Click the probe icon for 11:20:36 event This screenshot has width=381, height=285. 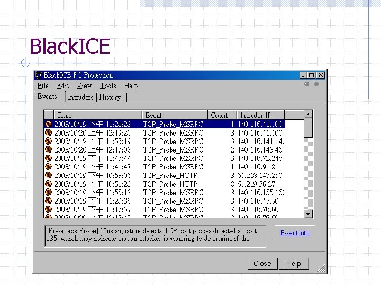(48, 201)
